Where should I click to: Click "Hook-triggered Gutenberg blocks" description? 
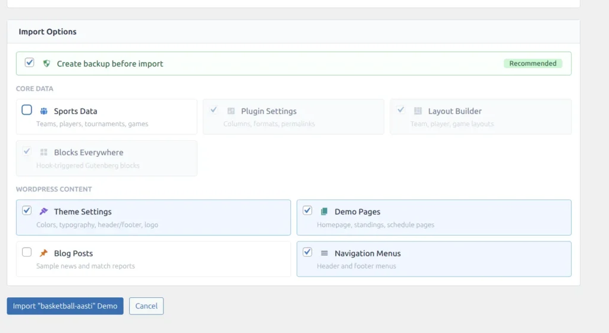click(x=88, y=165)
